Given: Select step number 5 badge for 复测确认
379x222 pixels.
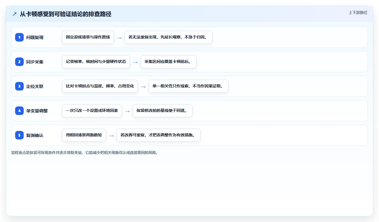Looking at the screenshot, I should click(x=19, y=135).
